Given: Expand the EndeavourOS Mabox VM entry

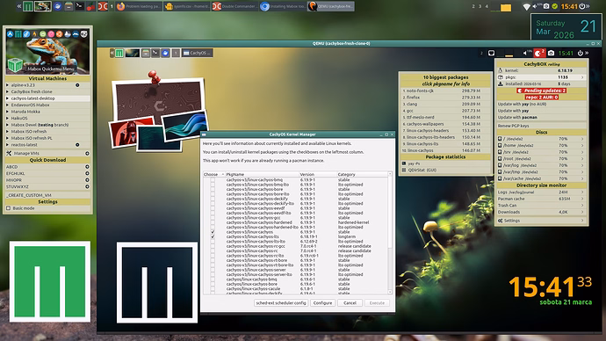Looking at the screenshot, I should (x=47, y=105).
